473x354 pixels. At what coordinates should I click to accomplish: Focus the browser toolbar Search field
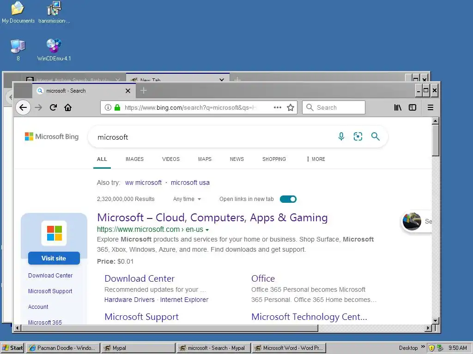[x=334, y=107]
